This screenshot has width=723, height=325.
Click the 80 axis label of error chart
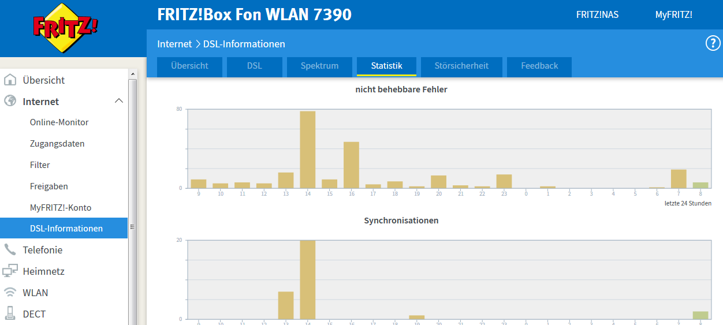(x=179, y=109)
